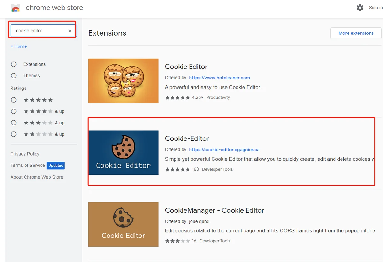Filter by two stars & up
Screen dimensions: 383x262
click(x=14, y=134)
